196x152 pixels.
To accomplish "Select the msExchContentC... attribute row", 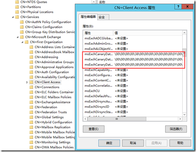I will click(133, 81).
